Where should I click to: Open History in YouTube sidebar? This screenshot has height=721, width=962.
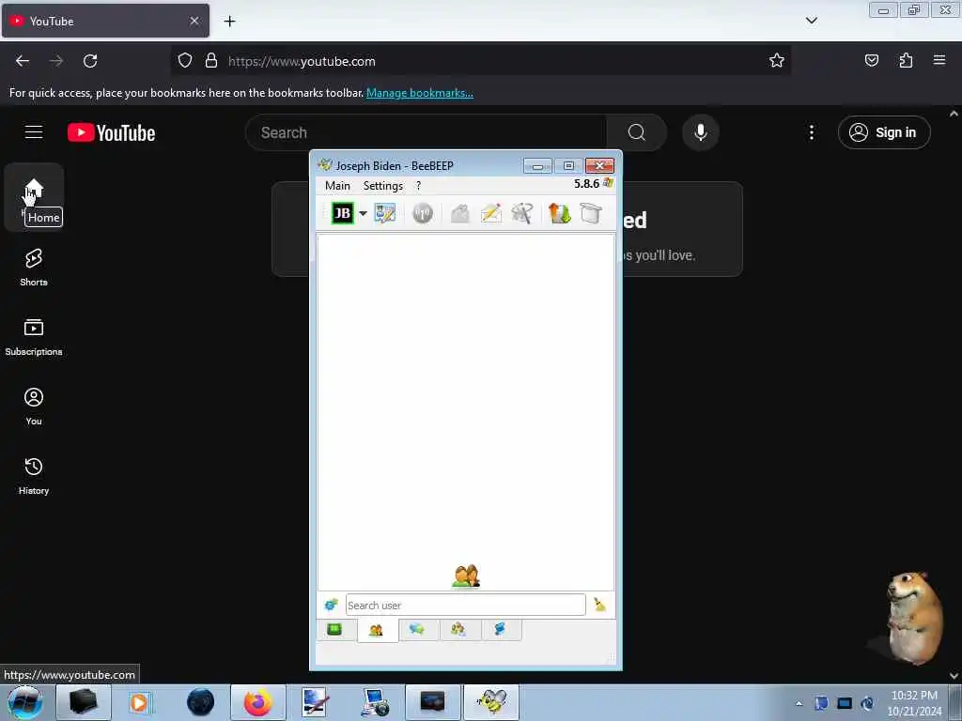[34, 476]
